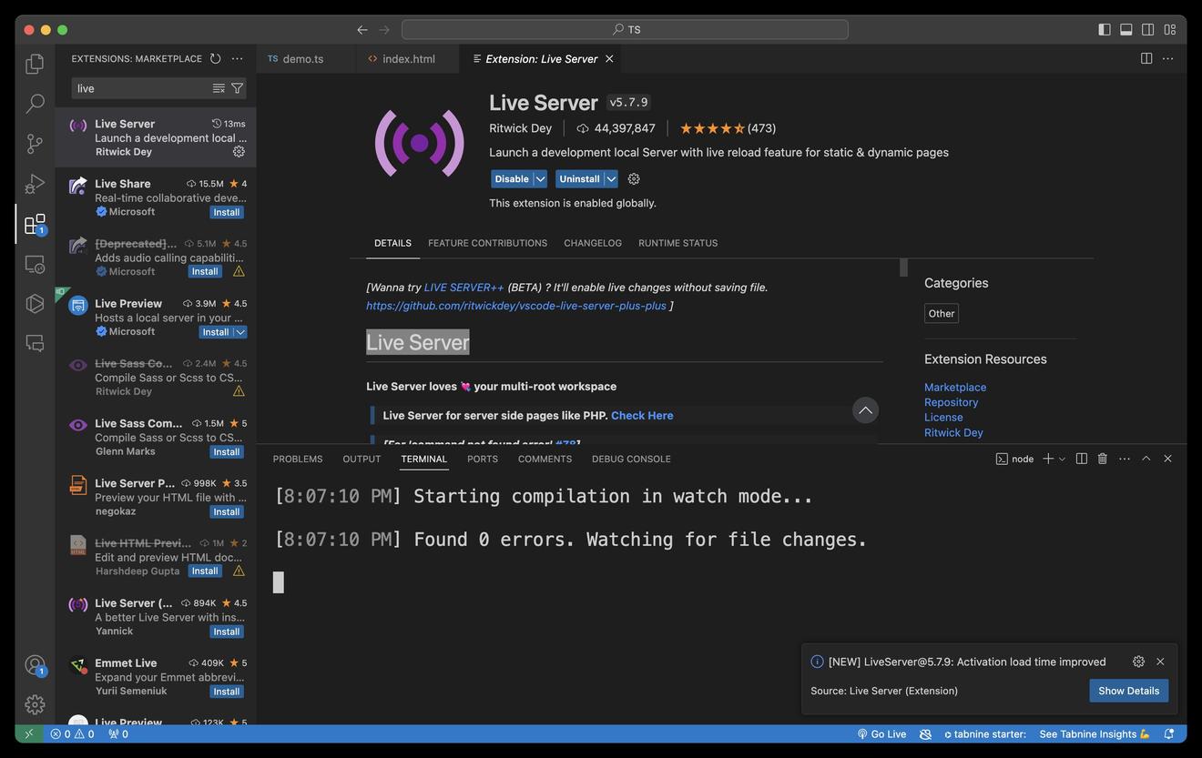
Task: Toggle the primary side bar layout button
Action: coord(1104,29)
